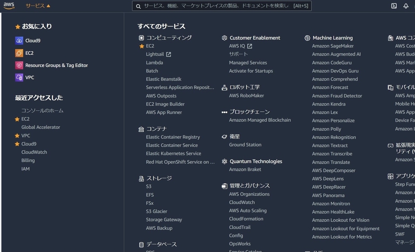Open CloudFormation service

click(x=246, y=219)
